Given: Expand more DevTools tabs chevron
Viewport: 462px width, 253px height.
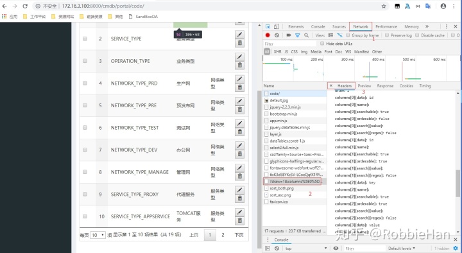Looking at the screenshot, I should click(x=427, y=26).
